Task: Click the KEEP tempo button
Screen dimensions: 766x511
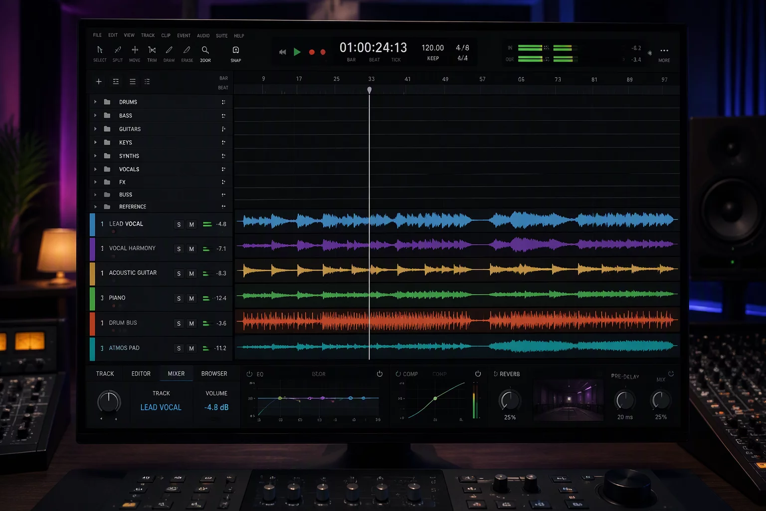Action: point(433,58)
